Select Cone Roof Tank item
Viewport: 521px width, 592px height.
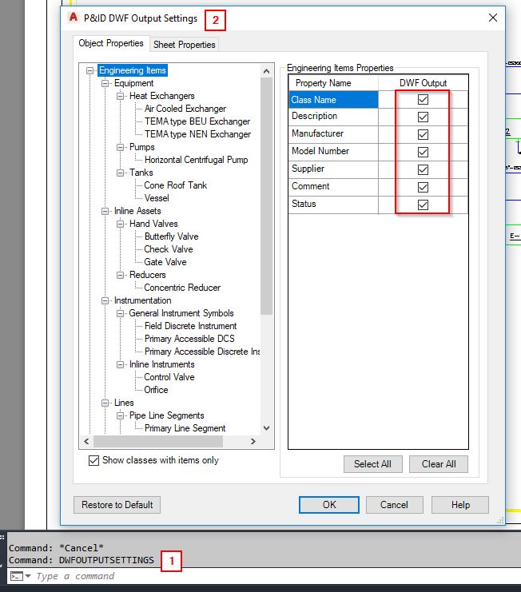[176, 185]
